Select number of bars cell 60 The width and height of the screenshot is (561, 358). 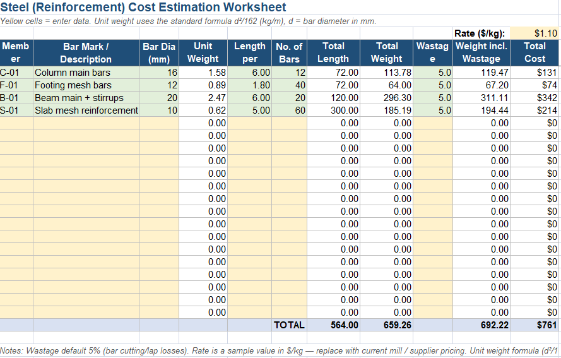[289, 110]
